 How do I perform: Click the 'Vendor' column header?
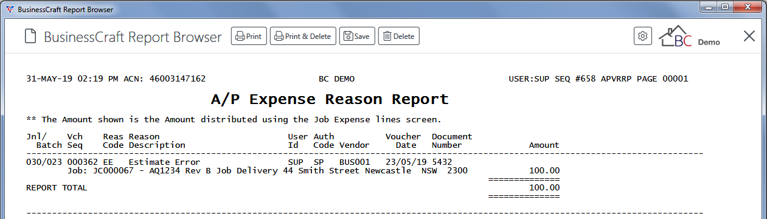coord(354,145)
